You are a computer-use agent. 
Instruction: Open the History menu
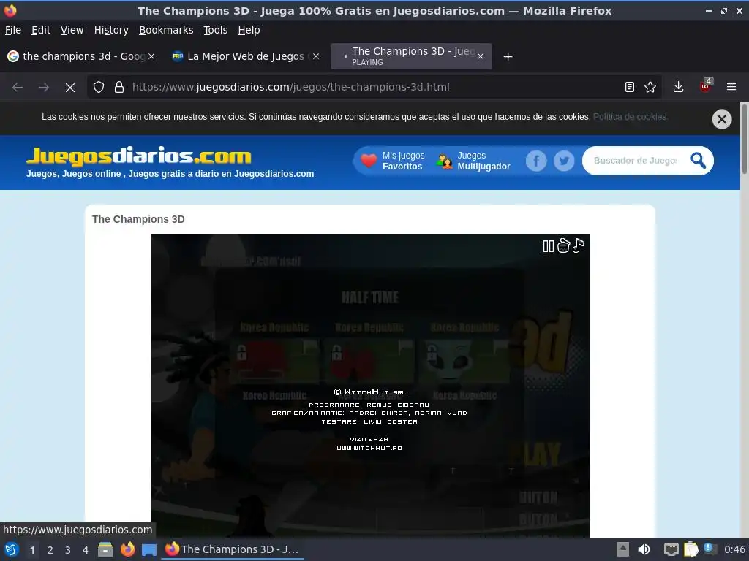pos(111,30)
